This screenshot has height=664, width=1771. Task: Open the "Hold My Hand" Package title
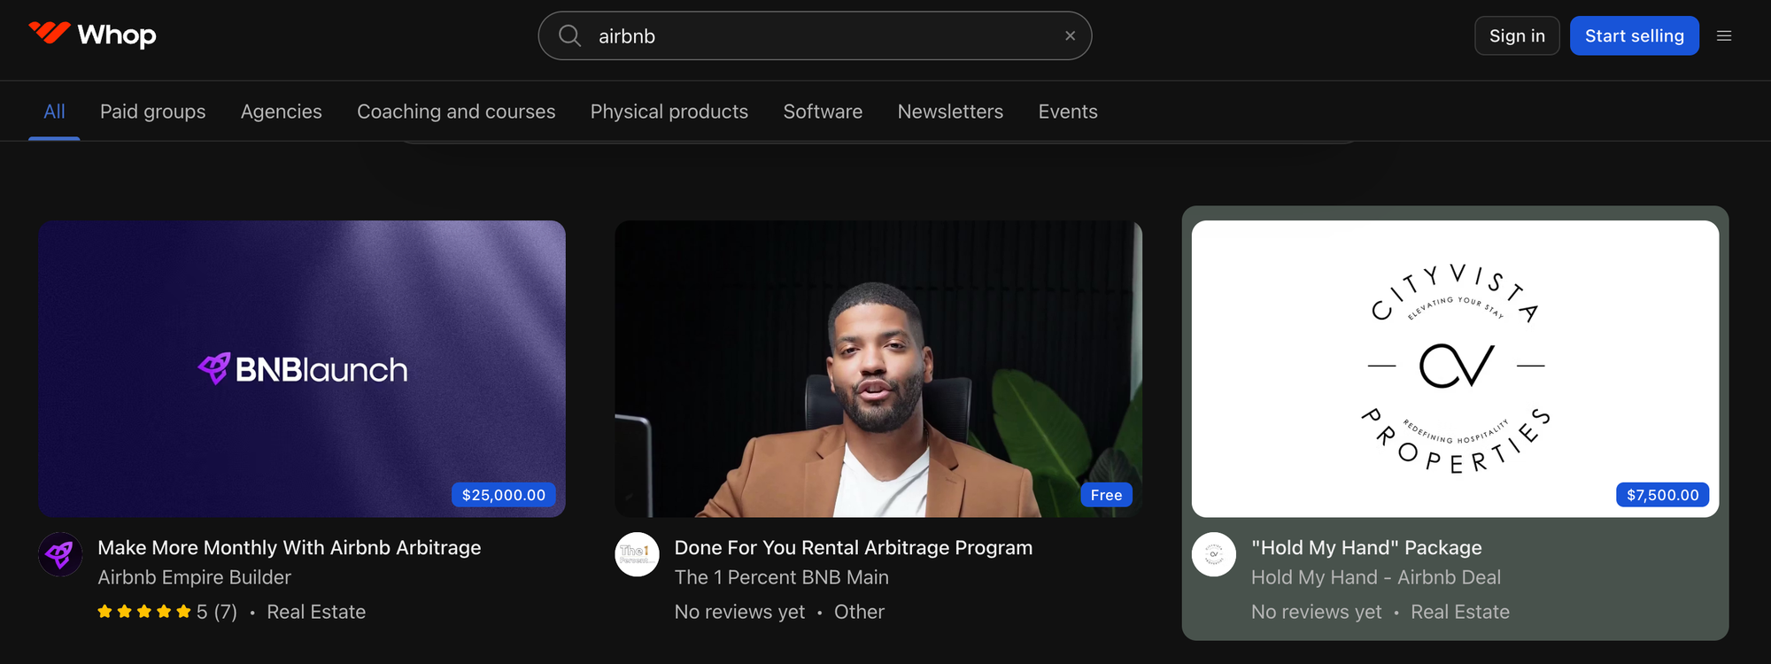(x=1366, y=547)
